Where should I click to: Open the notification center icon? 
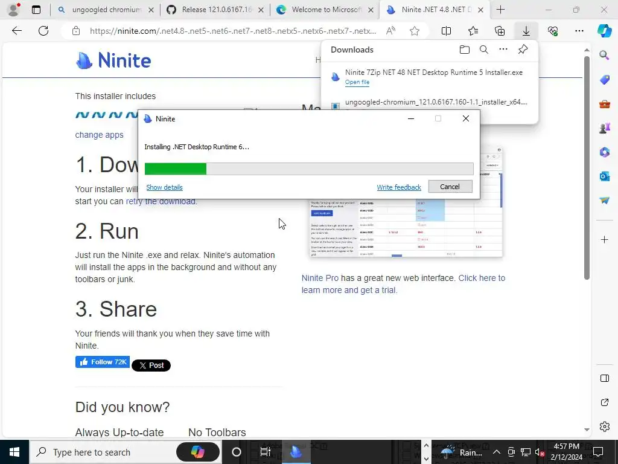(x=598, y=452)
